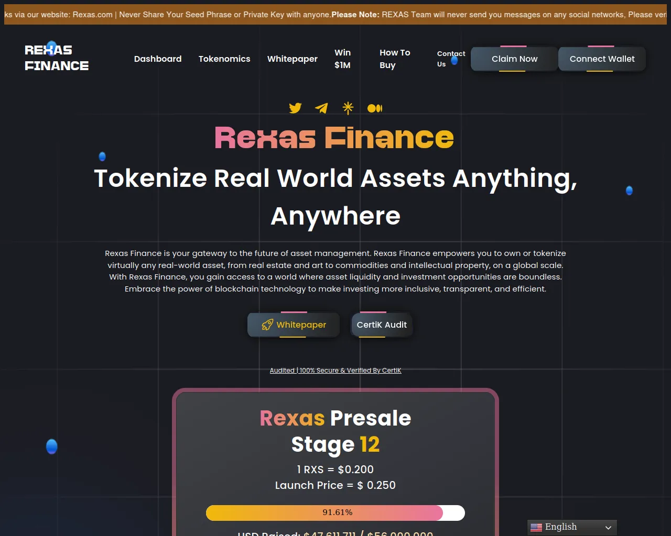Click the presale progress bar at 91.61%
The height and width of the screenshot is (536, 671).
tap(335, 512)
